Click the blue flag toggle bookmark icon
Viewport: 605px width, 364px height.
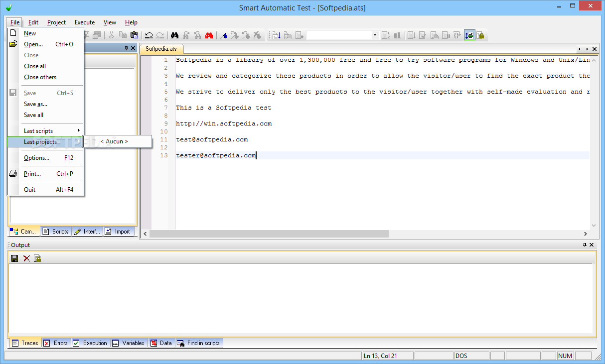coord(223,35)
